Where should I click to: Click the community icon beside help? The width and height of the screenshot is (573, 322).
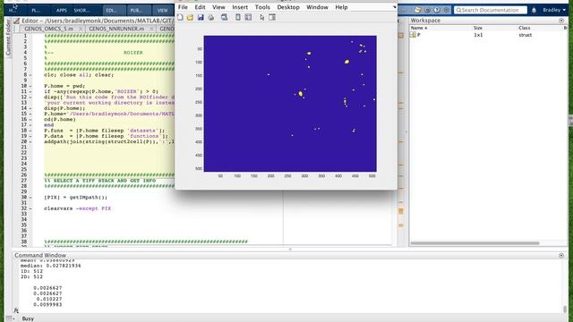pos(446,10)
